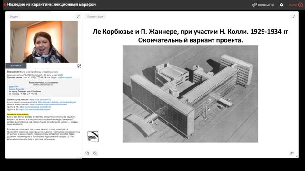
Task: Open webinar settings via the gear icon
Action: coord(281,5)
